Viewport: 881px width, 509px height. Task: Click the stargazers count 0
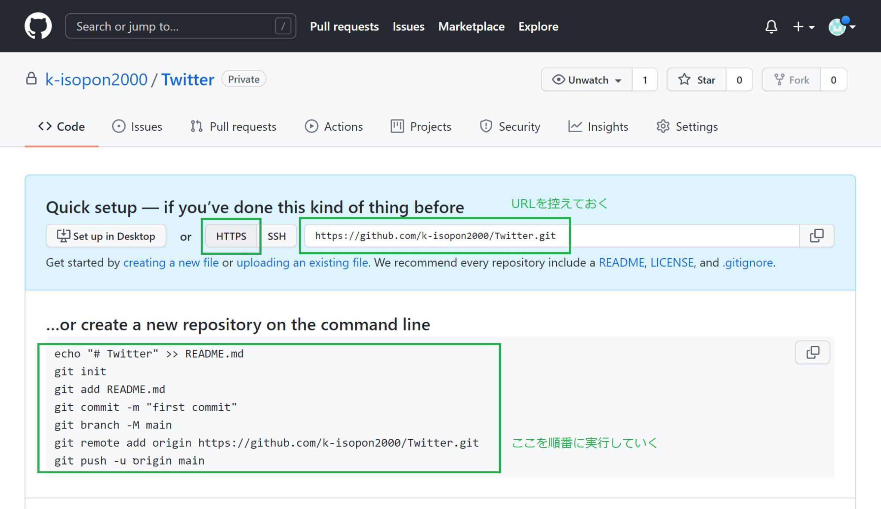(x=739, y=80)
